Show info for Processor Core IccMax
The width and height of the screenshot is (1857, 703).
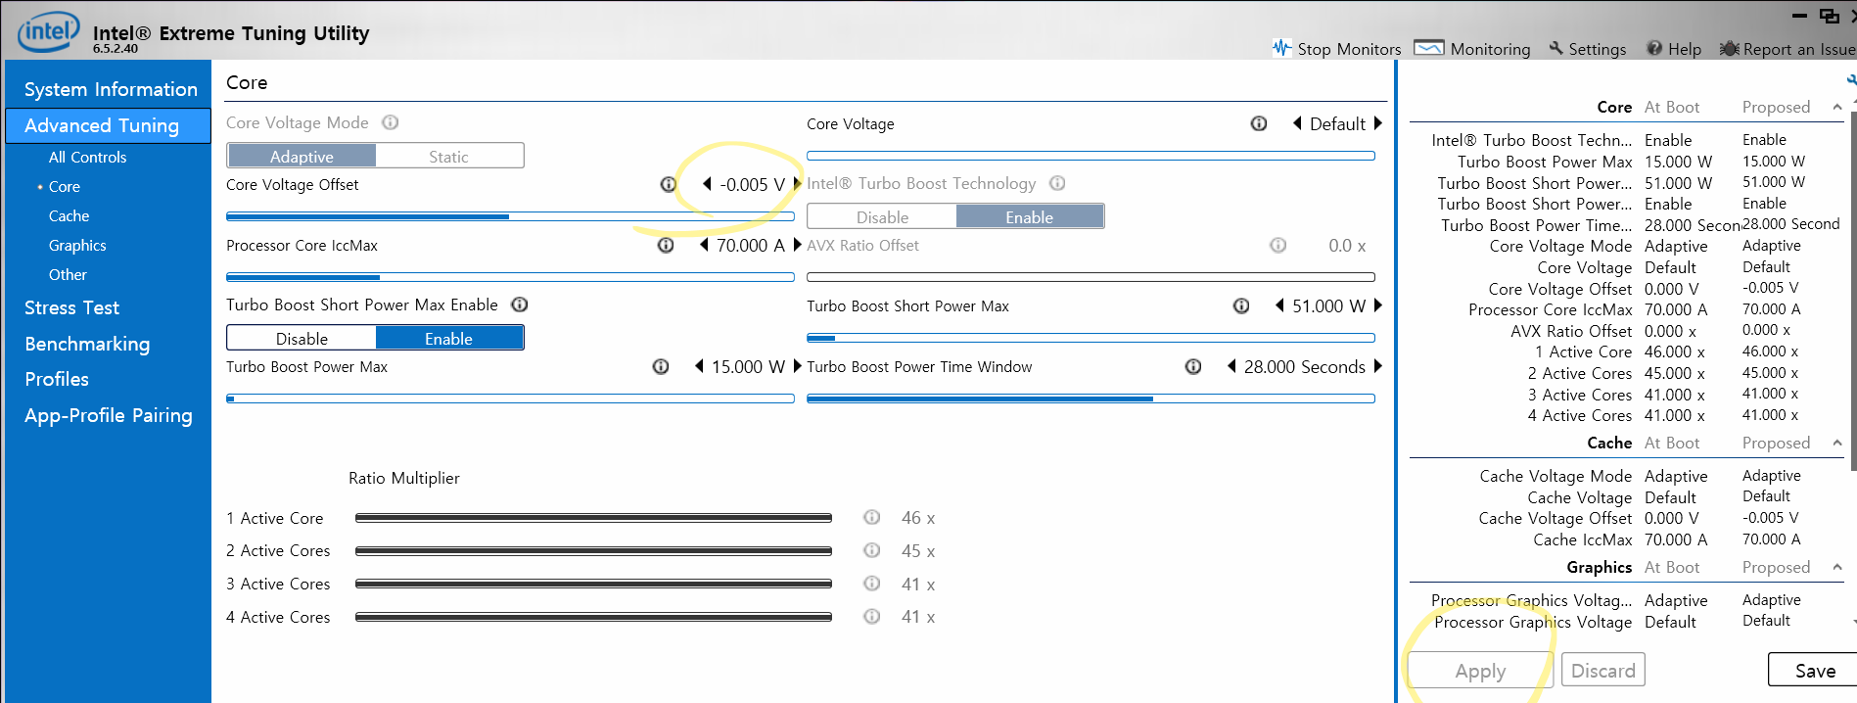coord(666,245)
